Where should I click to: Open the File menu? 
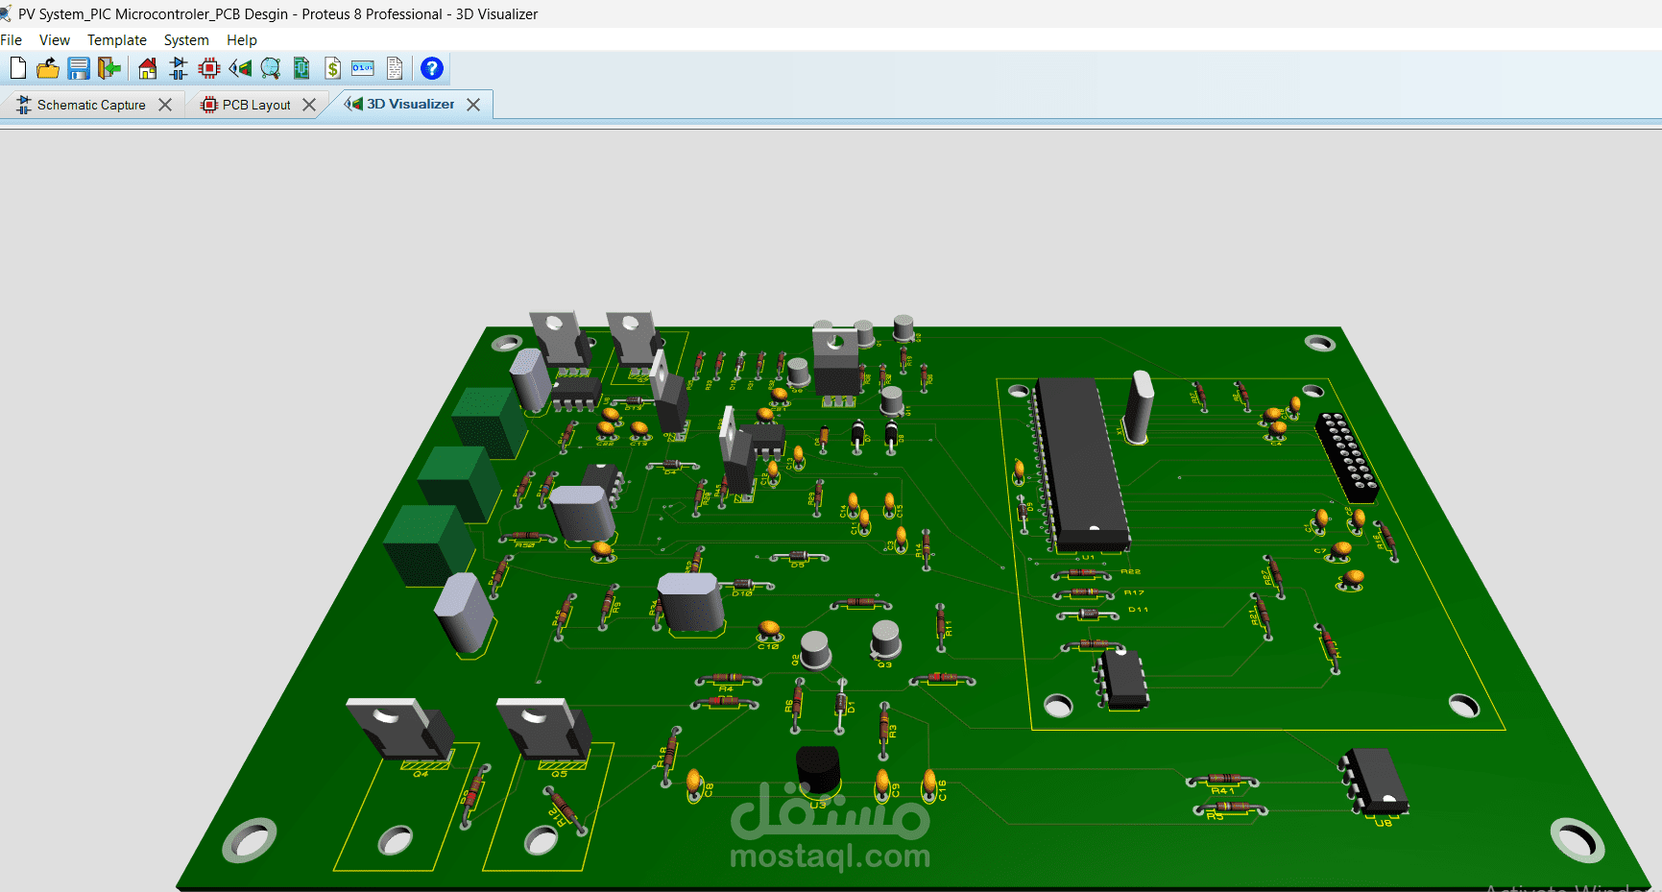click(12, 40)
